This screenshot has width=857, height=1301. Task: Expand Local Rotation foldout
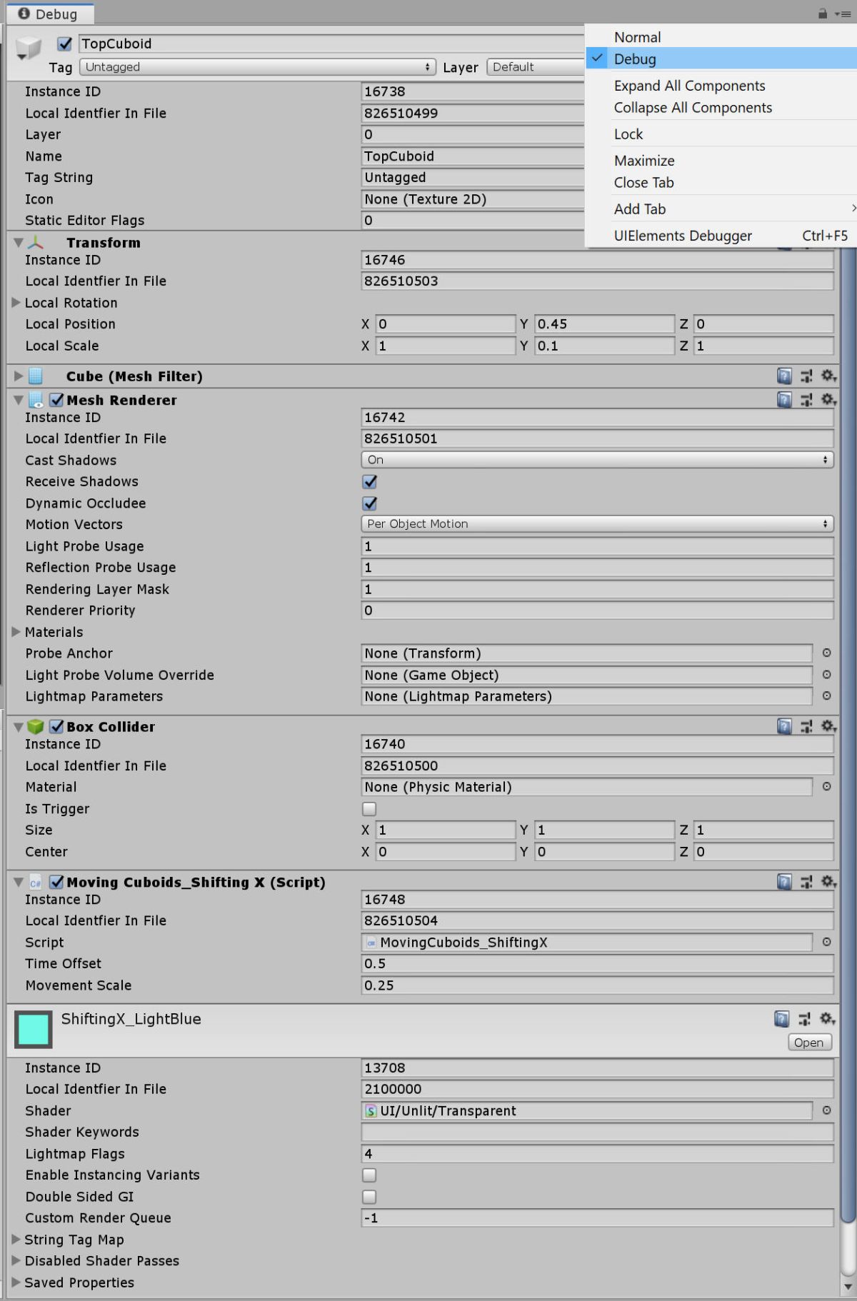click(x=16, y=302)
